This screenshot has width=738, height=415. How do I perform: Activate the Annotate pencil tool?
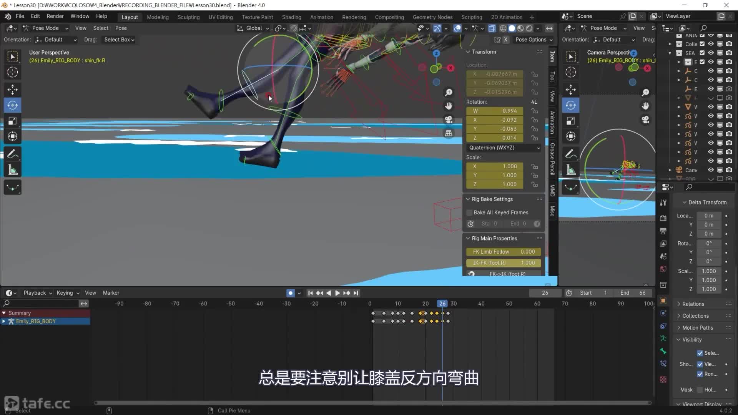pyautogui.click(x=12, y=154)
